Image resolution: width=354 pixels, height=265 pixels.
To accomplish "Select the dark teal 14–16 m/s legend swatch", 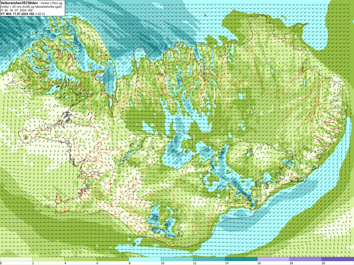I will click(x=241, y=259).
